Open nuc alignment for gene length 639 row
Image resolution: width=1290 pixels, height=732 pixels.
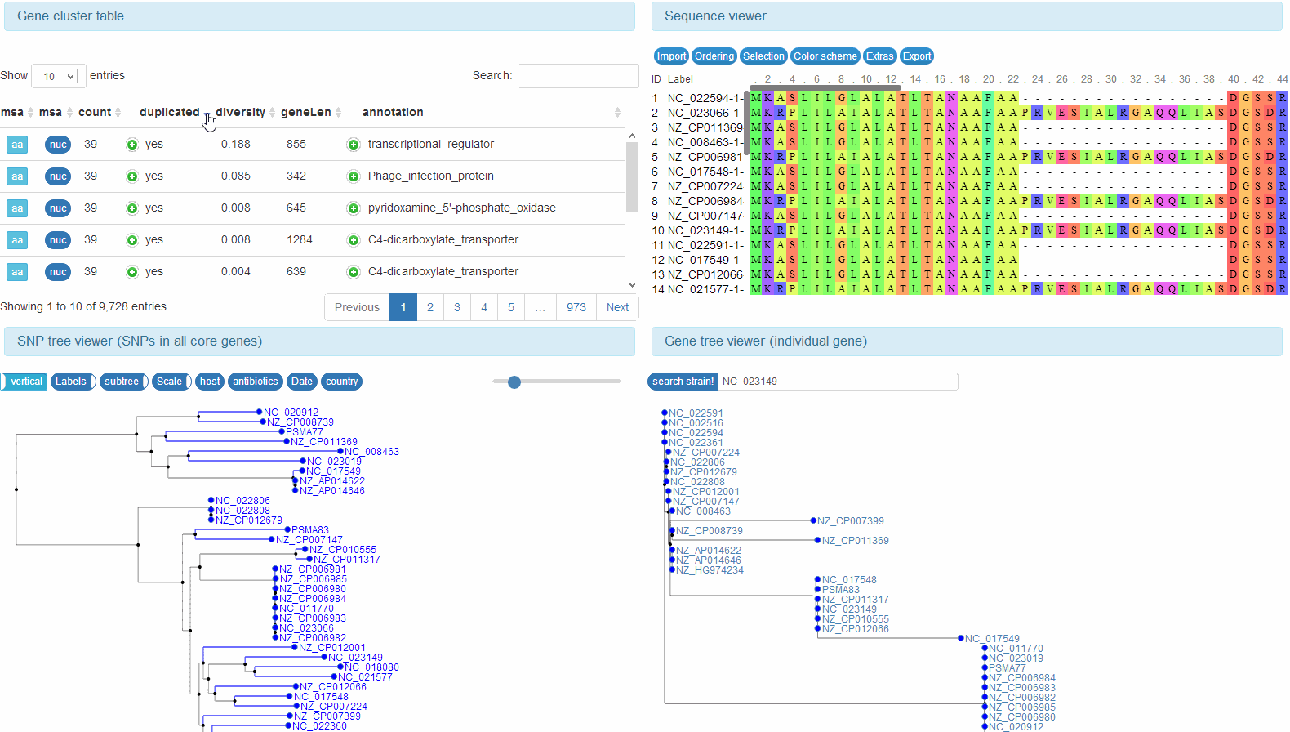(57, 272)
